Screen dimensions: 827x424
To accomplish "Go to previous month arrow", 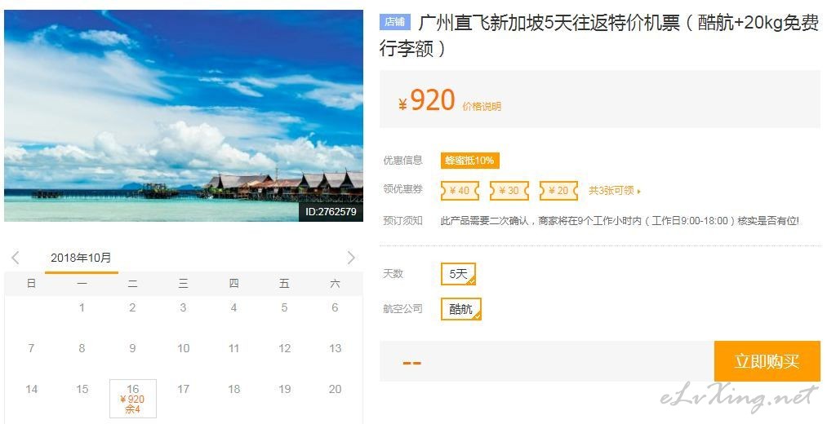I will (x=16, y=258).
